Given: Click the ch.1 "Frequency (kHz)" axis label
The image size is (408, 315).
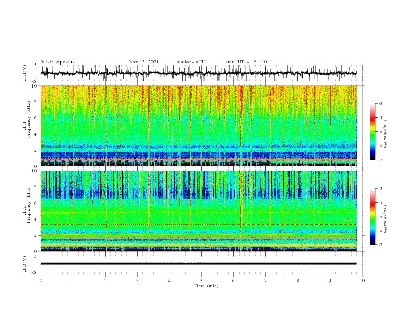Looking at the screenshot, I should coord(28,119).
